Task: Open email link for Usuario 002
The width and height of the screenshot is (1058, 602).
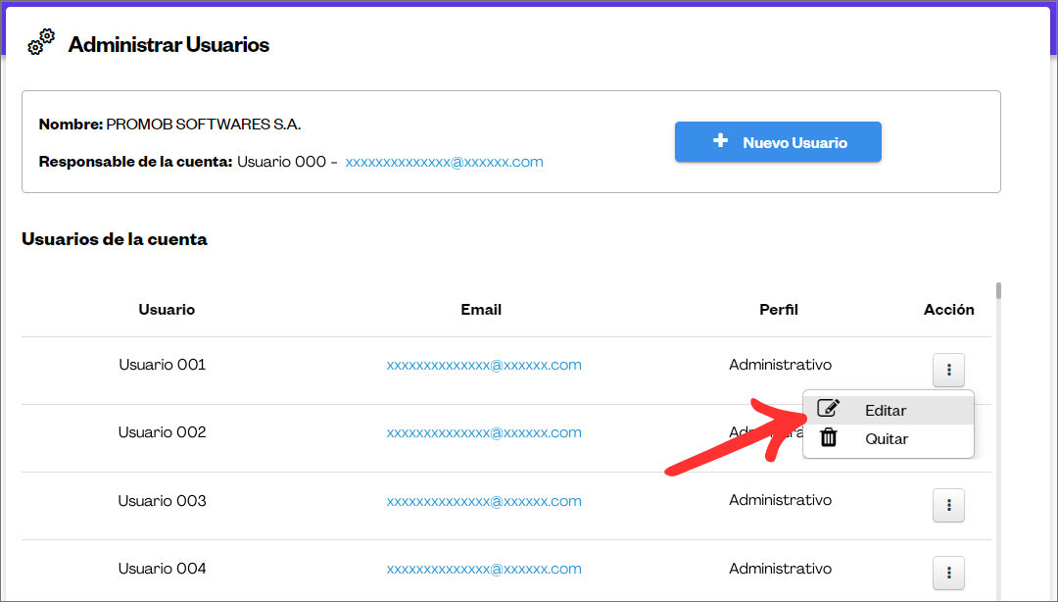Action: [x=484, y=432]
